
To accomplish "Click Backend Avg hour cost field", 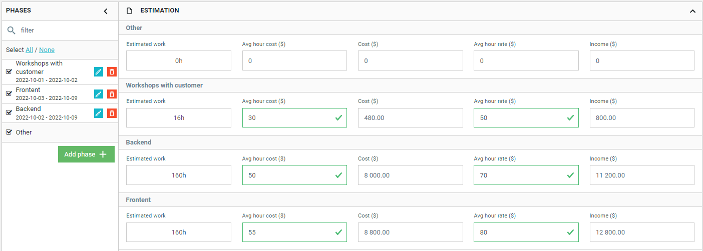I will [x=288, y=175].
